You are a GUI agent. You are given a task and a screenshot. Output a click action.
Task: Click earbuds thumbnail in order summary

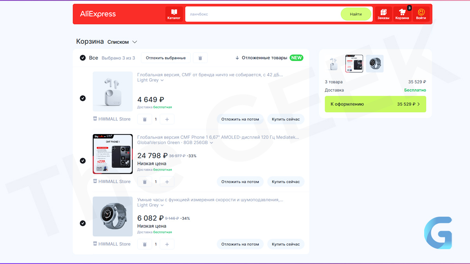[333, 64]
